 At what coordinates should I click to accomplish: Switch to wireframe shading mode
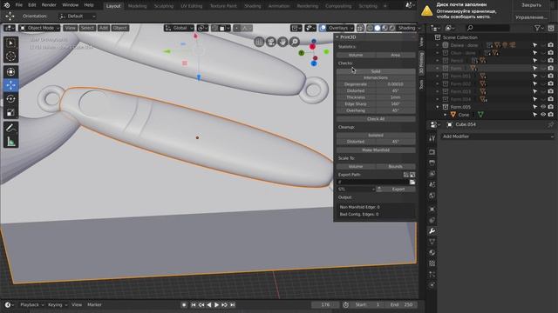coord(370,28)
